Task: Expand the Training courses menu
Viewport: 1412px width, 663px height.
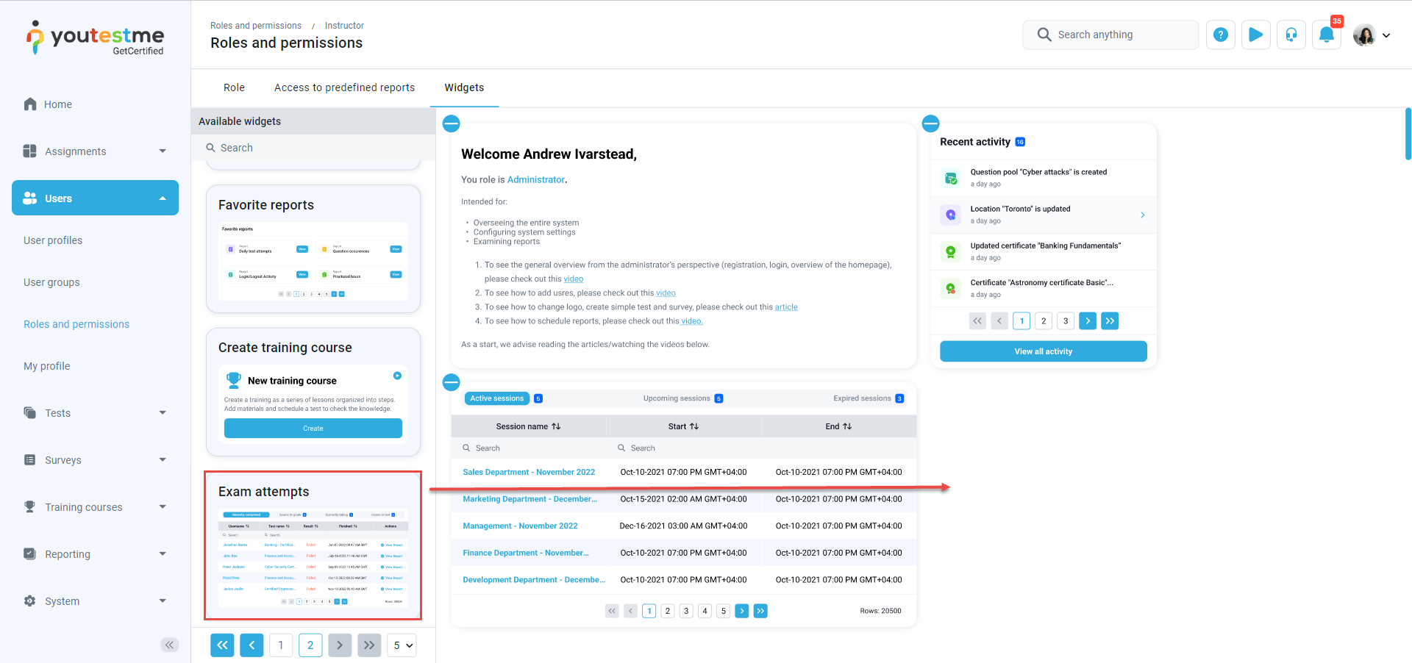Action: point(95,507)
